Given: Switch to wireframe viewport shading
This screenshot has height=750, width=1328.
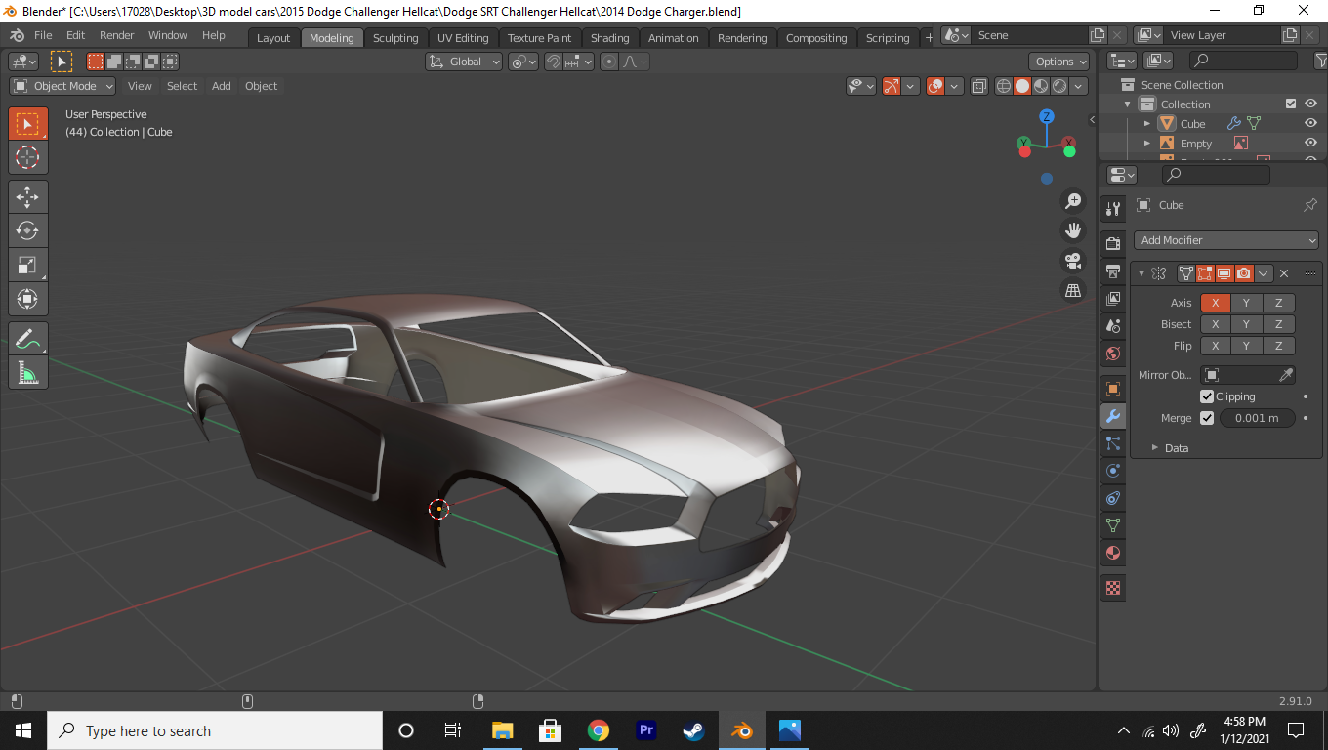Looking at the screenshot, I should click(x=1003, y=87).
